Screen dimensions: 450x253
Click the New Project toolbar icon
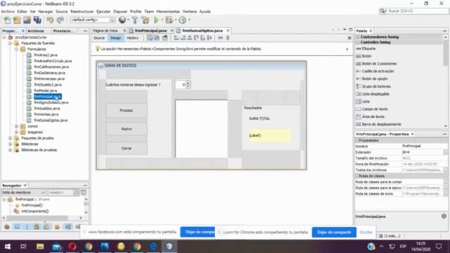(x=17, y=20)
